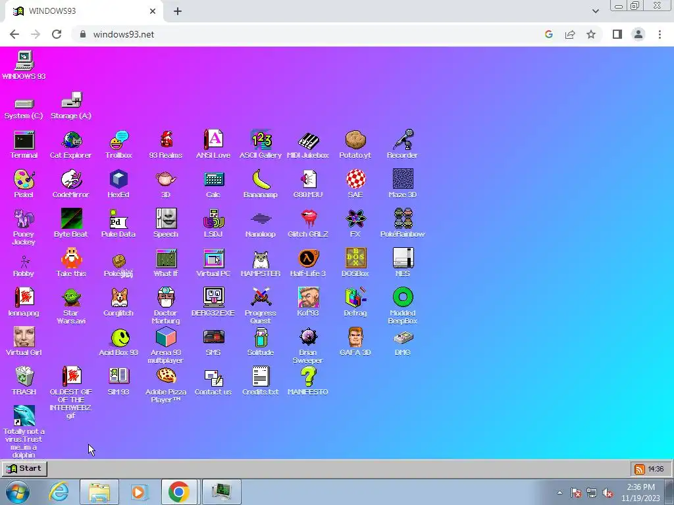Viewport: 674px width, 505px height.
Task: Launch Bananamp banana icon
Action: click(261, 180)
